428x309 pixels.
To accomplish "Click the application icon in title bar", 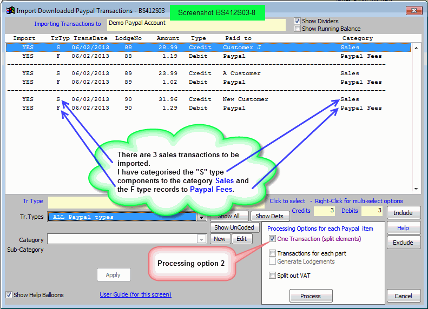I will [x=10, y=10].
